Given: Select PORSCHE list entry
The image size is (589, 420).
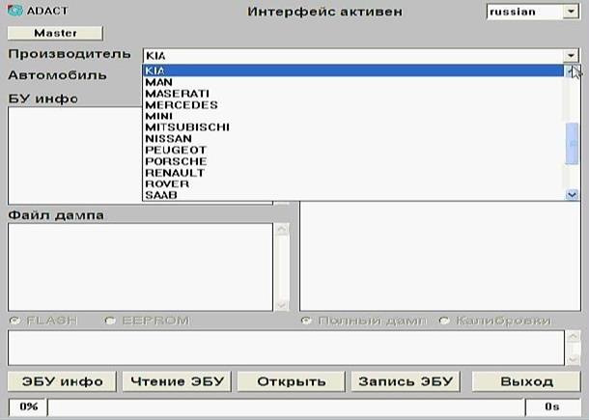Looking at the screenshot, I should click(353, 161).
